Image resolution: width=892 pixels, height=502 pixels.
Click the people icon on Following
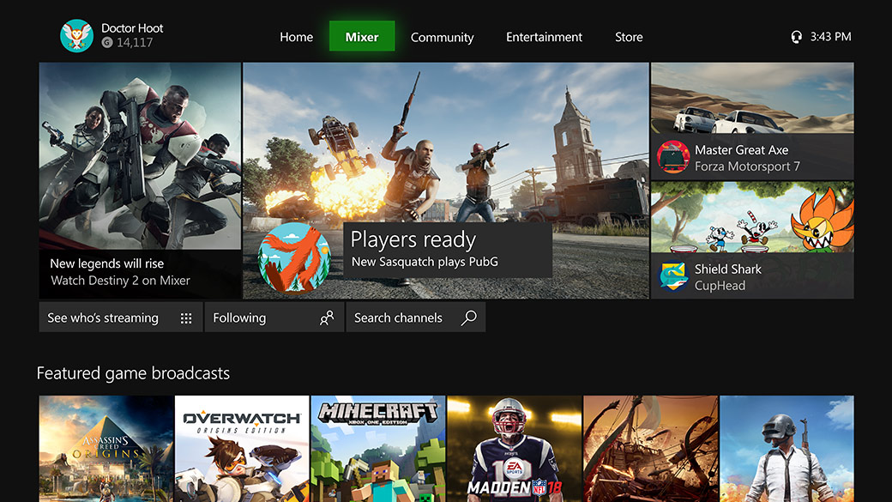[x=327, y=318]
